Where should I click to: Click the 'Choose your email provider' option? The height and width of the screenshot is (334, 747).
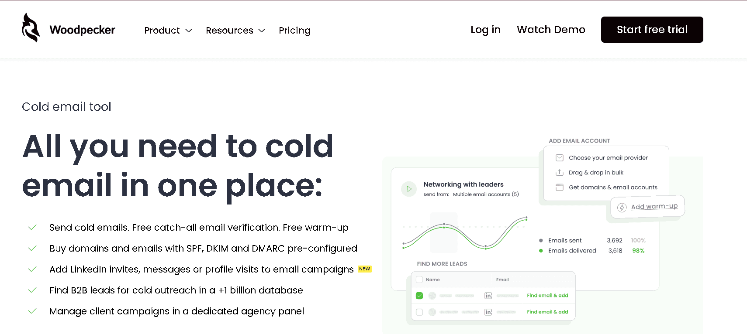[608, 158]
